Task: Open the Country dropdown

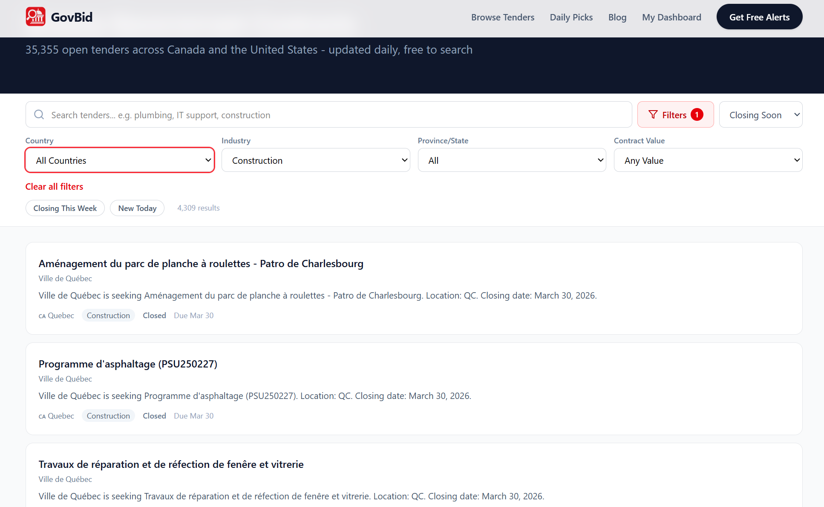Action: [120, 160]
